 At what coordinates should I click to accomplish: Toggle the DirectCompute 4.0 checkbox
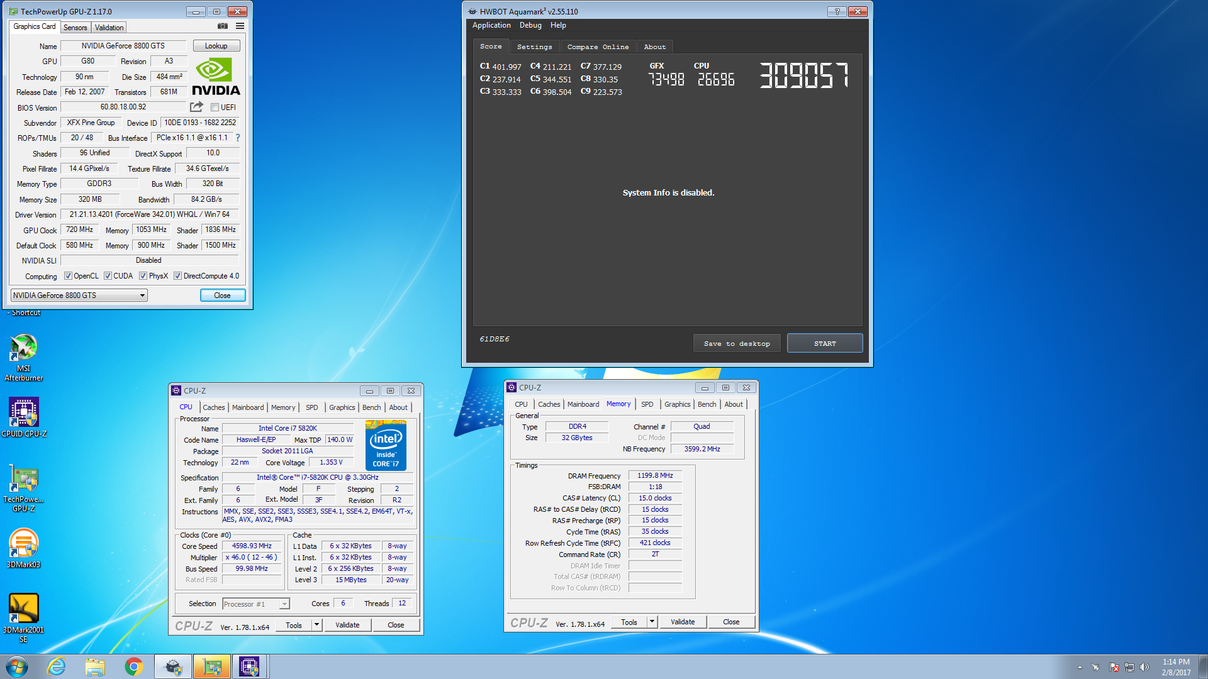coord(178,276)
